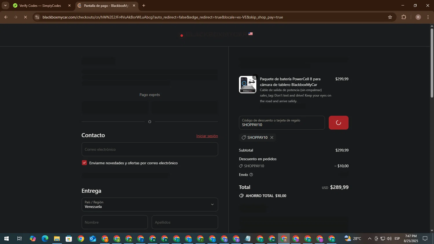Open the clock showing 7:47 PM
The width and height of the screenshot is (434, 244).
point(411,239)
